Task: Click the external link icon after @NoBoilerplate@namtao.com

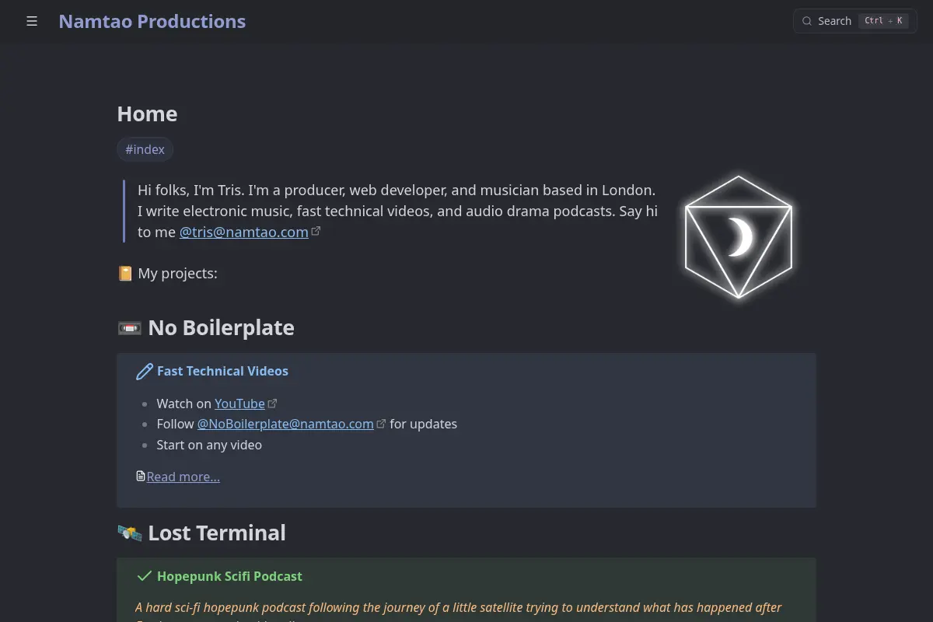Action: click(x=381, y=424)
